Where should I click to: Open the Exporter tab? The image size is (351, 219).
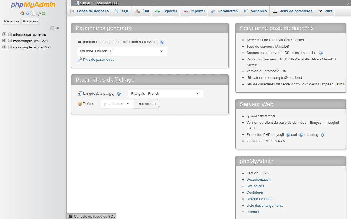[166, 11]
